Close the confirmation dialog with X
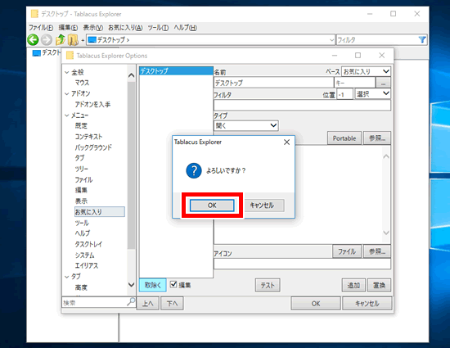The image size is (450, 348). (x=286, y=142)
